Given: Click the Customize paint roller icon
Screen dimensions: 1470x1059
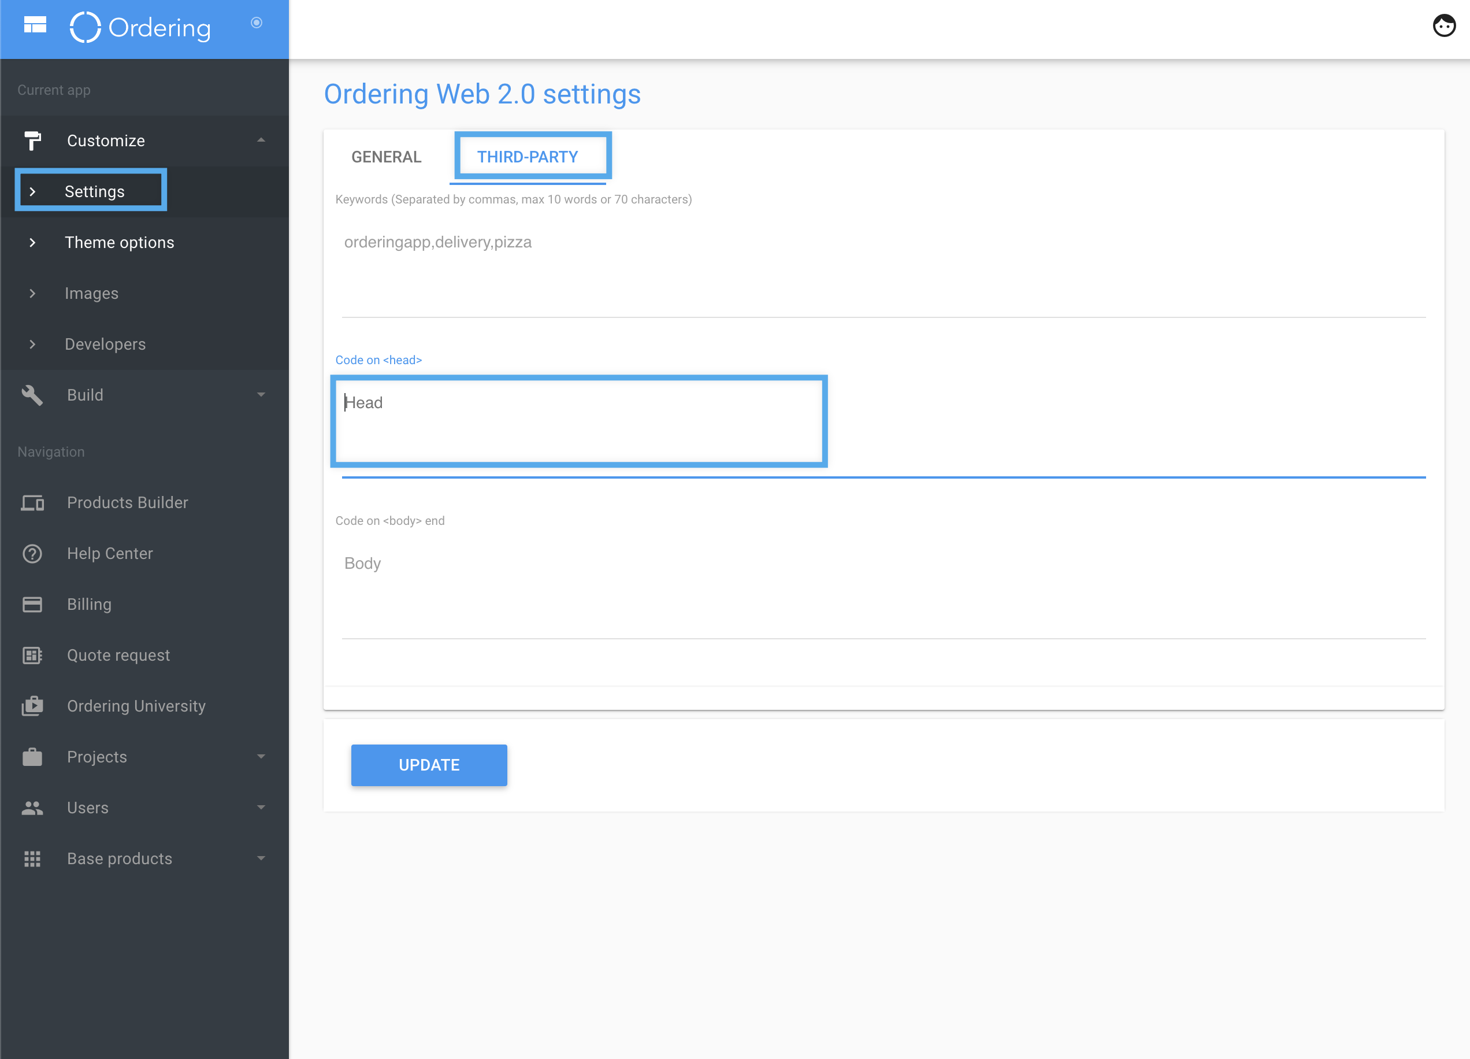Looking at the screenshot, I should tap(32, 140).
